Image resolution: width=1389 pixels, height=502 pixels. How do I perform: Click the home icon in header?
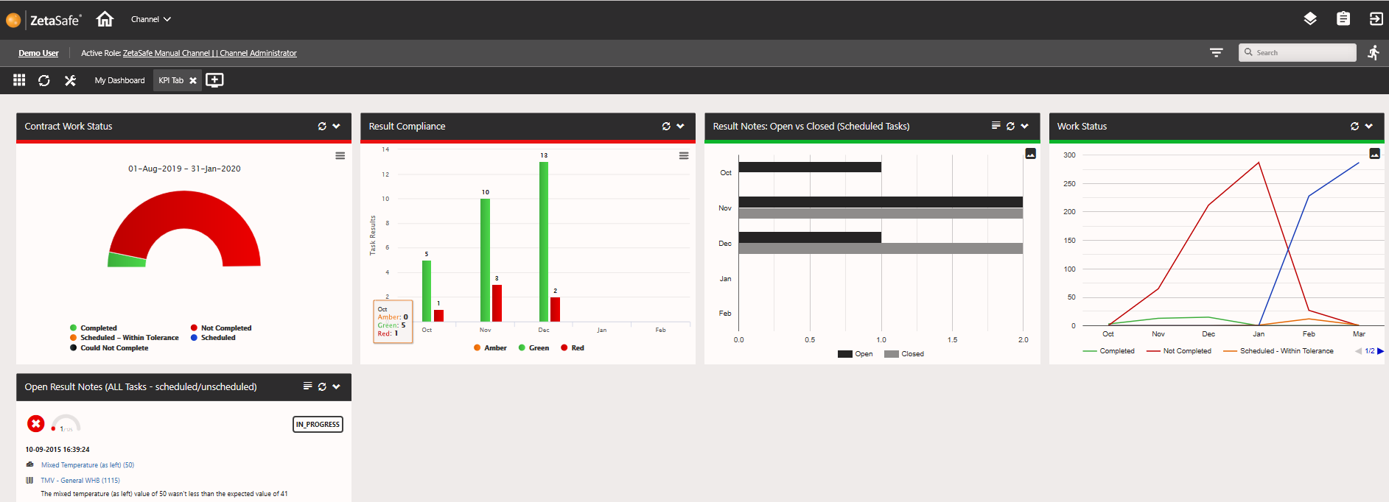(105, 19)
